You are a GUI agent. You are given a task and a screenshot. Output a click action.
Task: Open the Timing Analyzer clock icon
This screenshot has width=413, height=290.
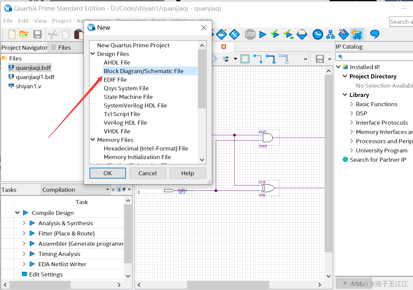(x=318, y=34)
